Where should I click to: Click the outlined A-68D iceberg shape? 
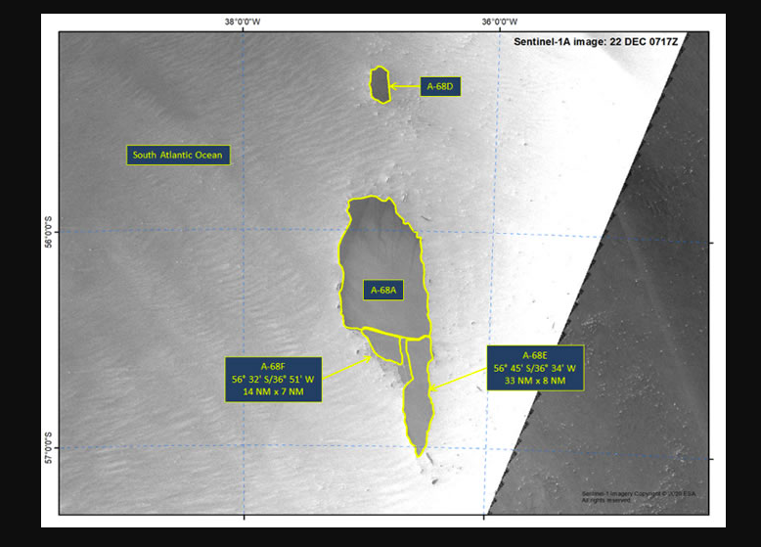pos(380,84)
